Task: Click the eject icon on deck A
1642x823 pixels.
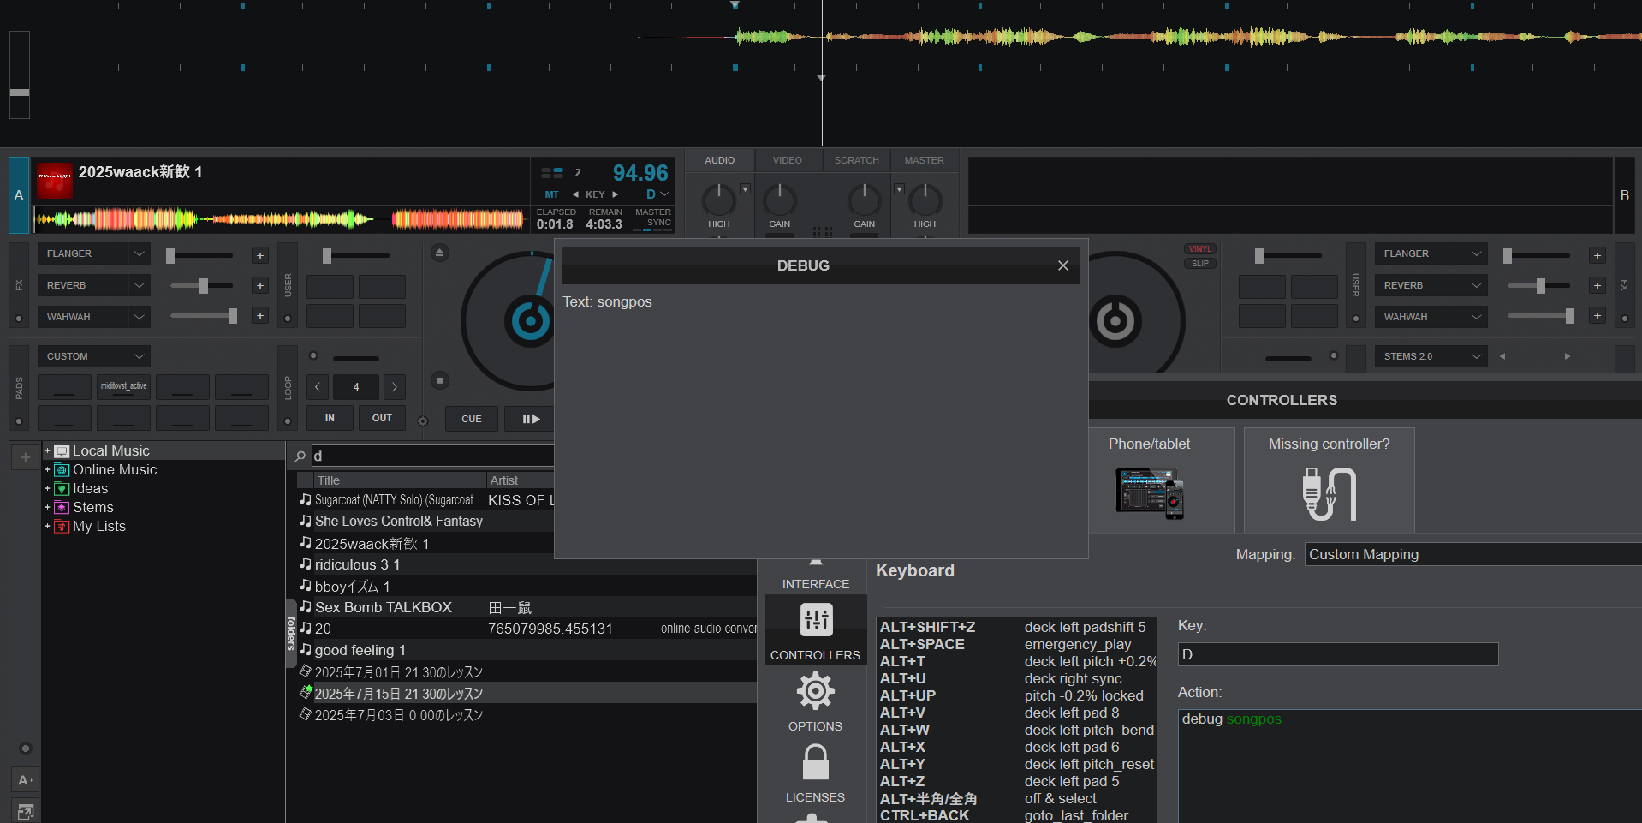Action: (439, 253)
